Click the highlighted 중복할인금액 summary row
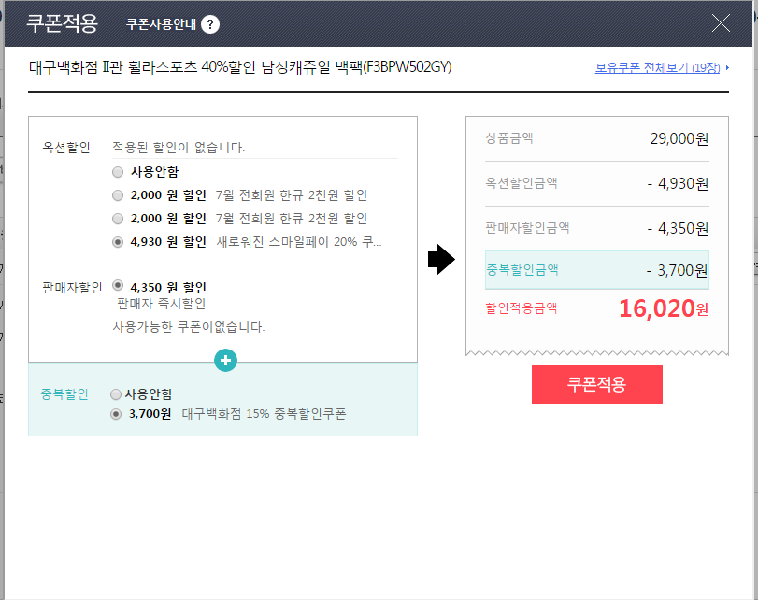The image size is (758, 600). [x=596, y=270]
